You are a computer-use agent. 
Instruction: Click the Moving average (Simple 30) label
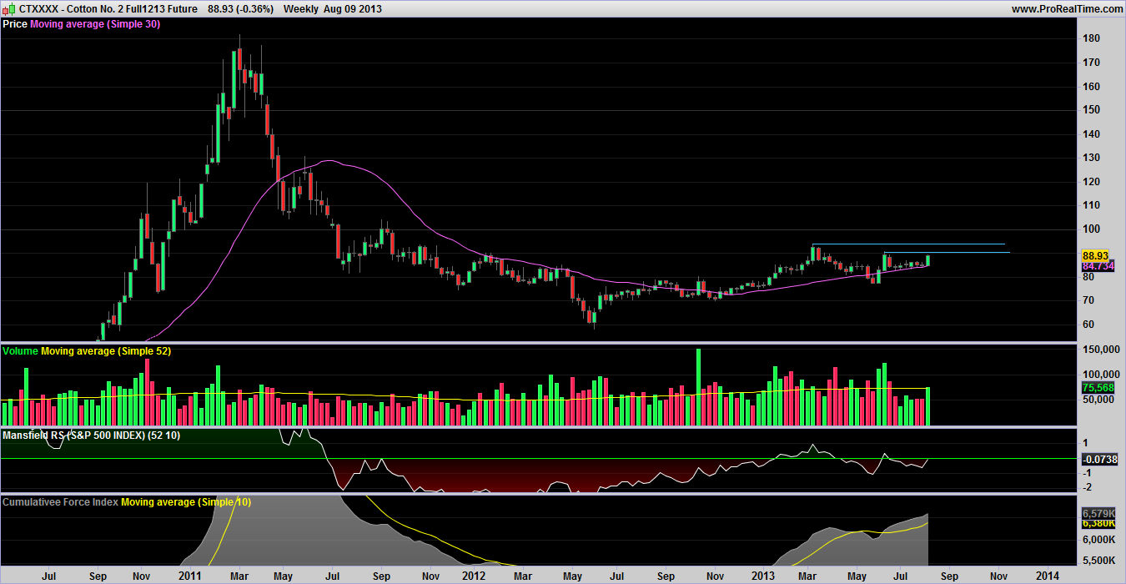pyautogui.click(x=95, y=24)
